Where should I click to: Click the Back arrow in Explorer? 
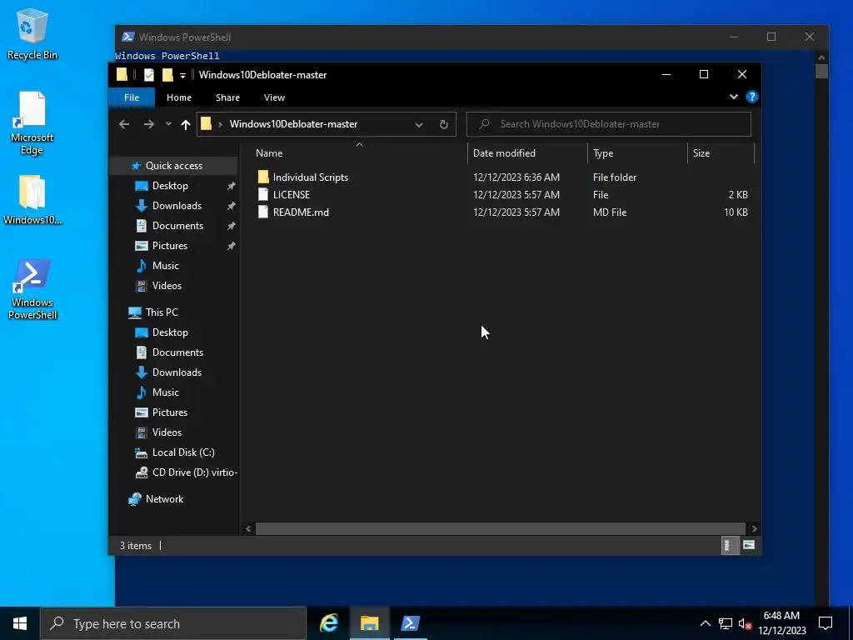tap(124, 124)
